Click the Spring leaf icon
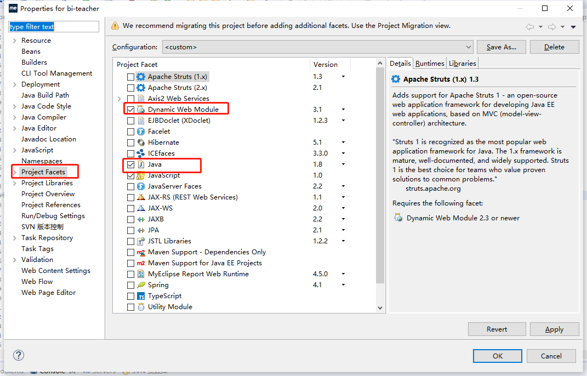Screen dimensions: 587x376 tap(141, 285)
